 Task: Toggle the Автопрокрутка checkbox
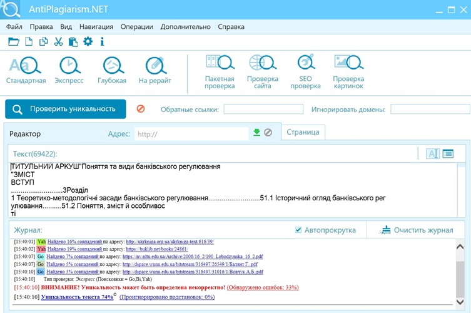pyautogui.click(x=298, y=230)
